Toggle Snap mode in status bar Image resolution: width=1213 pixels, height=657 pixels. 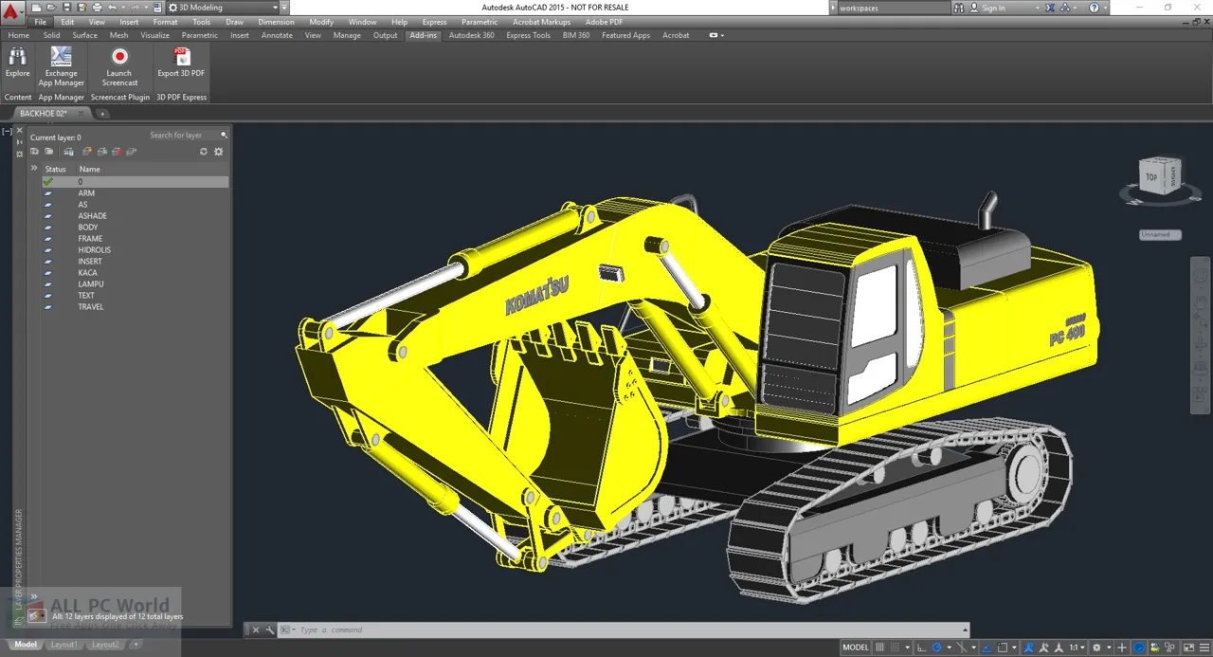[x=896, y=648]
